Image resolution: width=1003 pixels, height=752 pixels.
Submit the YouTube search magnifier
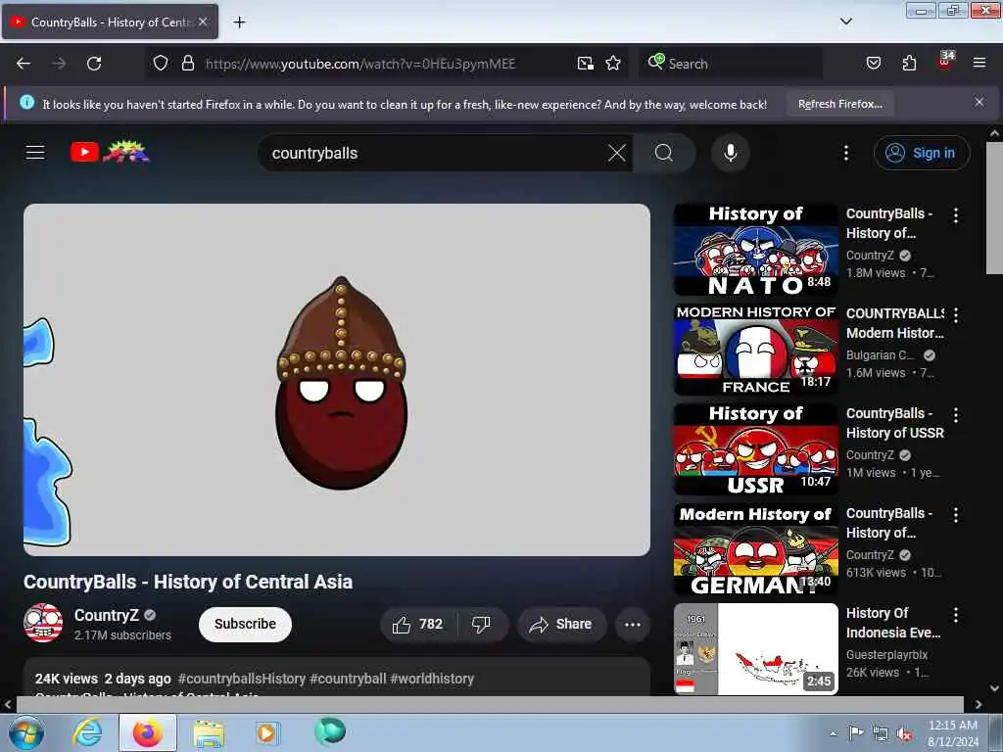pos(664,153)
